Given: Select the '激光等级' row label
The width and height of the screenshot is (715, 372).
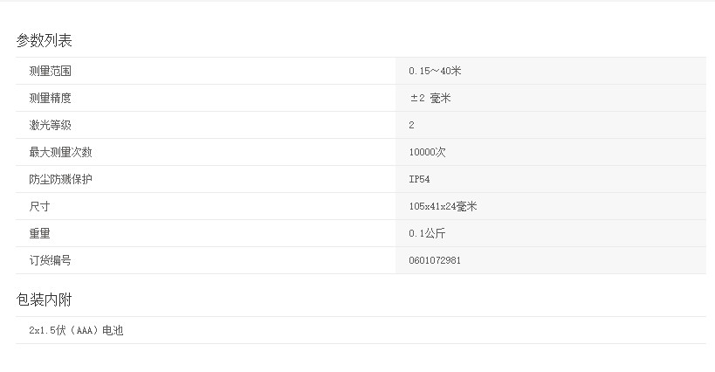Looking at the screenshot, I should [x=50, y=125].
